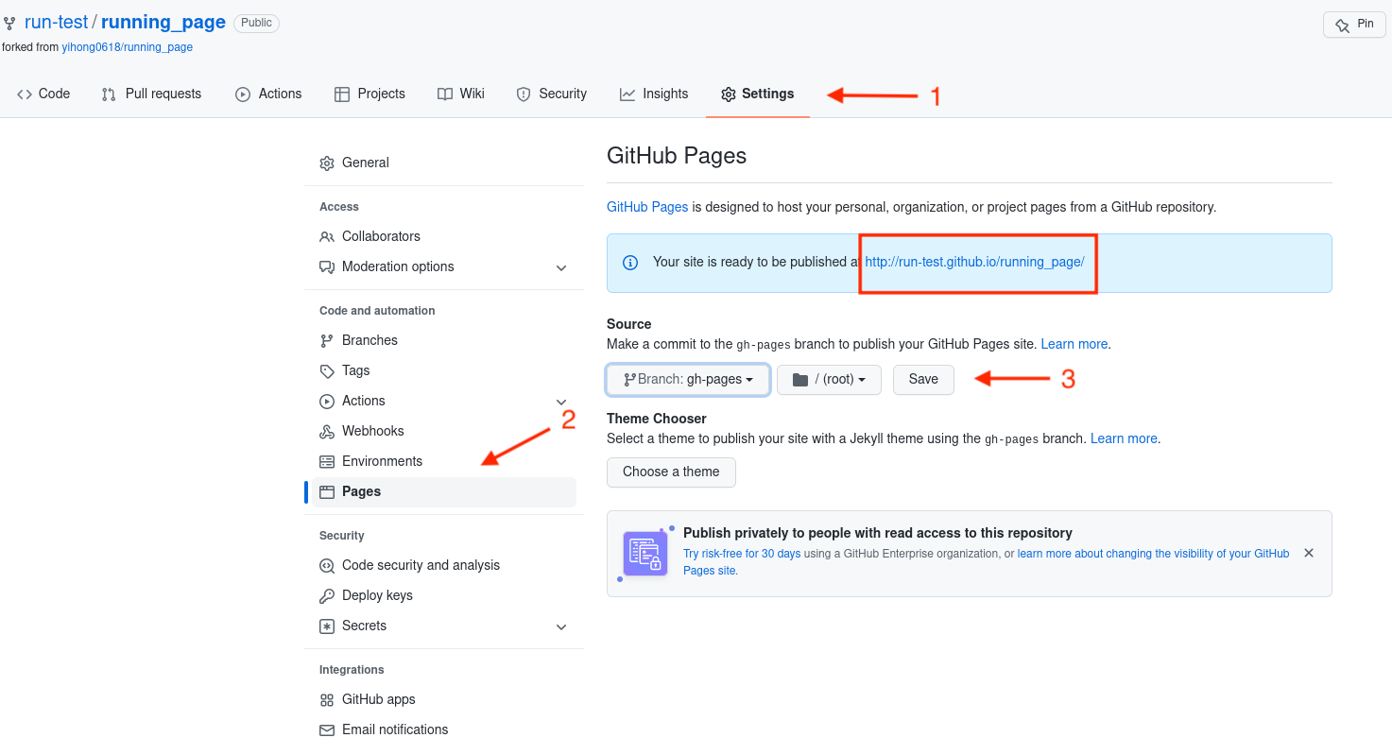Expand the Moderation options section
The height and width of the screenshot is (755, 1392).
click(x=561, y=268)
